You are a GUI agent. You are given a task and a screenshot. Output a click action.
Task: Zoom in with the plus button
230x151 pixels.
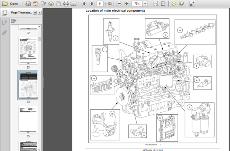(x=127, y=3)
